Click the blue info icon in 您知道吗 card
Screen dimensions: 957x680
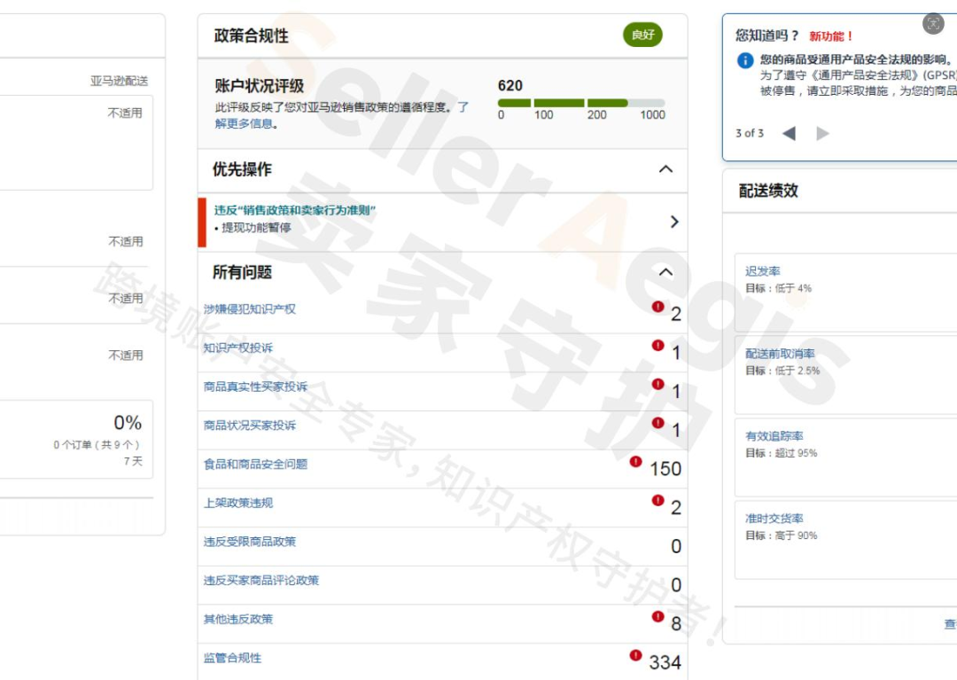[745, 60]
